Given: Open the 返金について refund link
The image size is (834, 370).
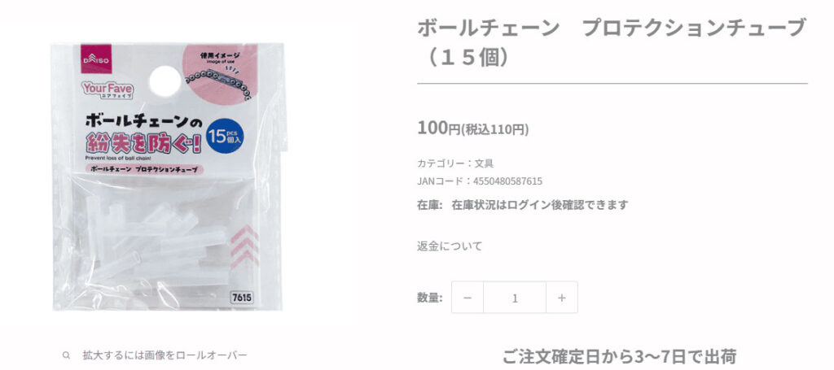Looking at the screenshot, I should [450, 246].
